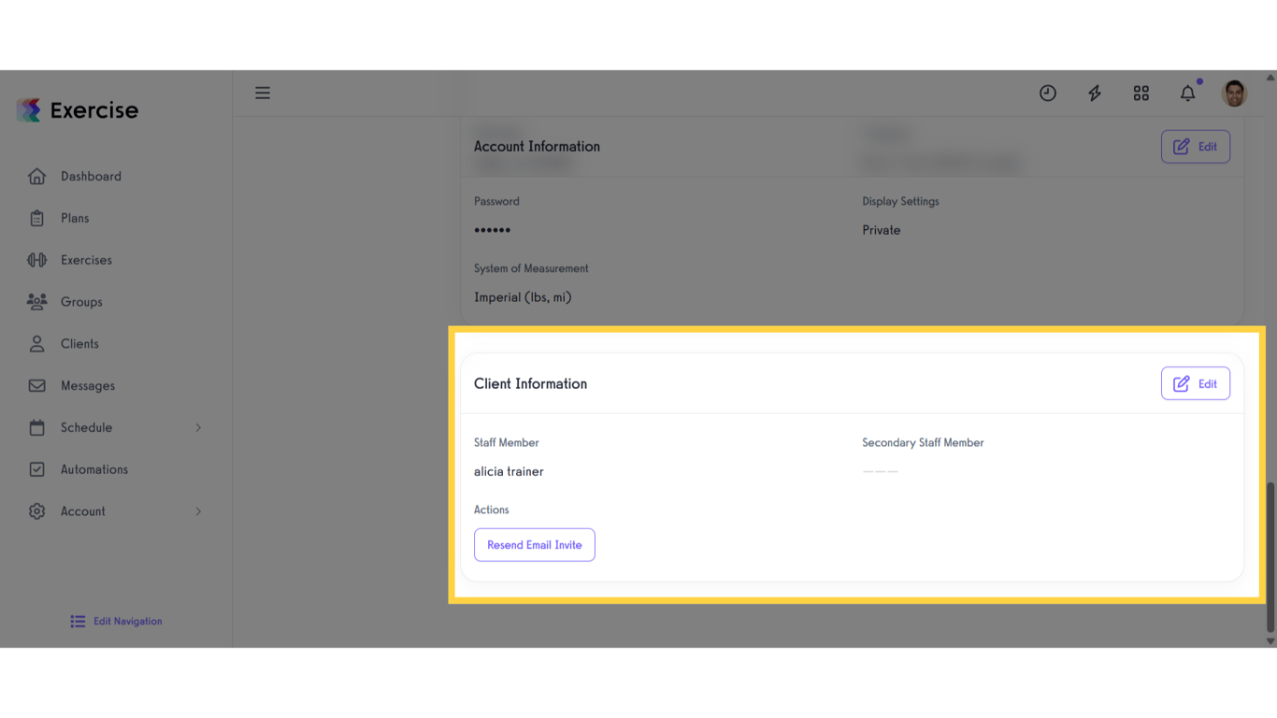
Task: View the Groups page via its icon
Action: 37,301
